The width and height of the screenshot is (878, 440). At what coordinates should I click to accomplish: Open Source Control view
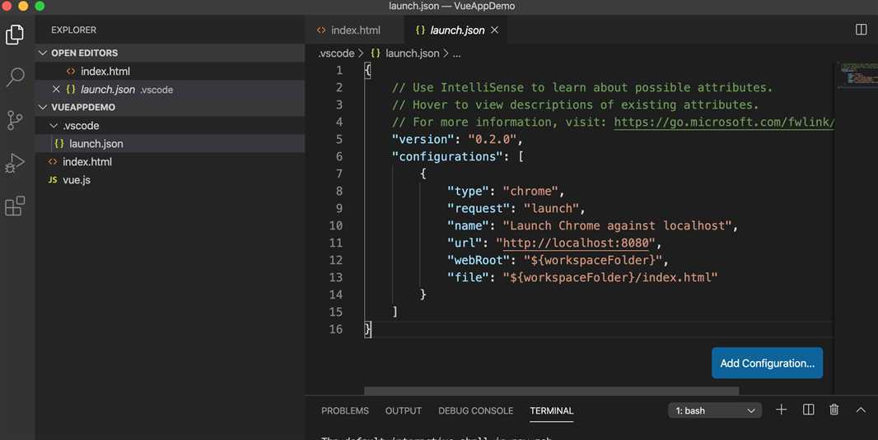[x=15, y=119]
